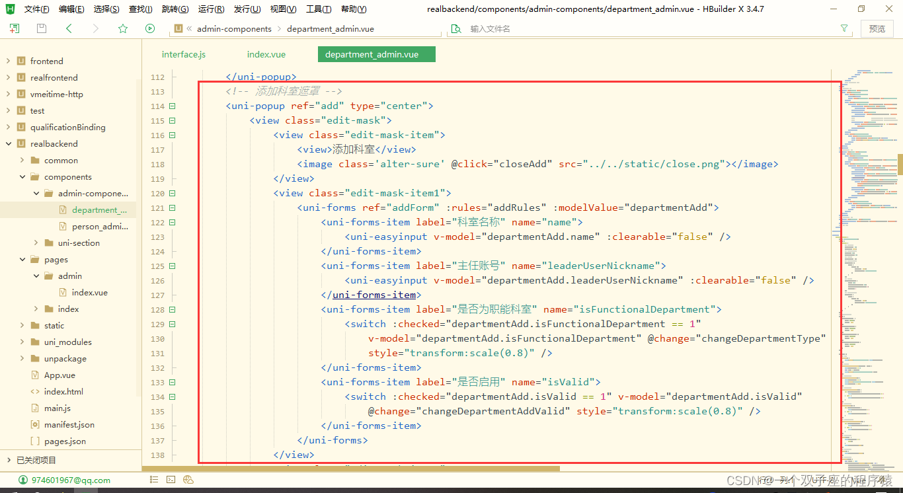Expand the uni_modules folder
This screenshot has width=903, height=493.
[x=22, y=342]
